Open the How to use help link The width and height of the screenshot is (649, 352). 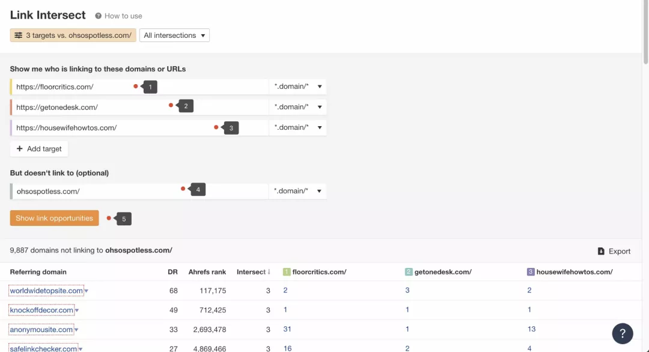point(123,16)
